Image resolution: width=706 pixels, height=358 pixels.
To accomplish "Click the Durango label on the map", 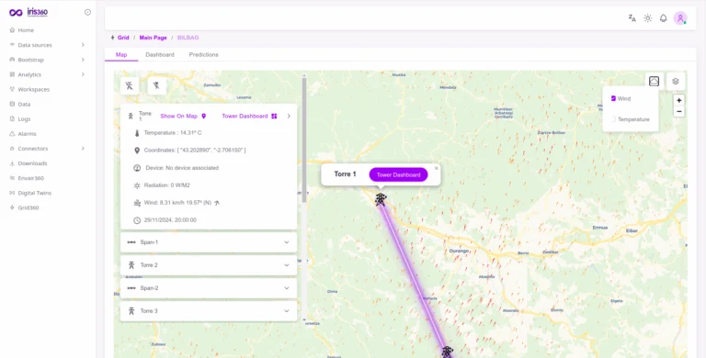I will (459, 251).
